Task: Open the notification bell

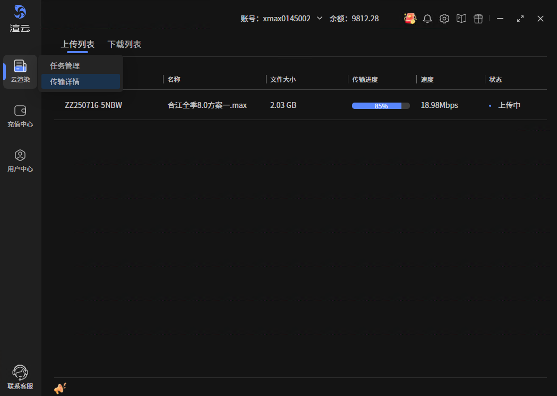Action: pos(427,19)
